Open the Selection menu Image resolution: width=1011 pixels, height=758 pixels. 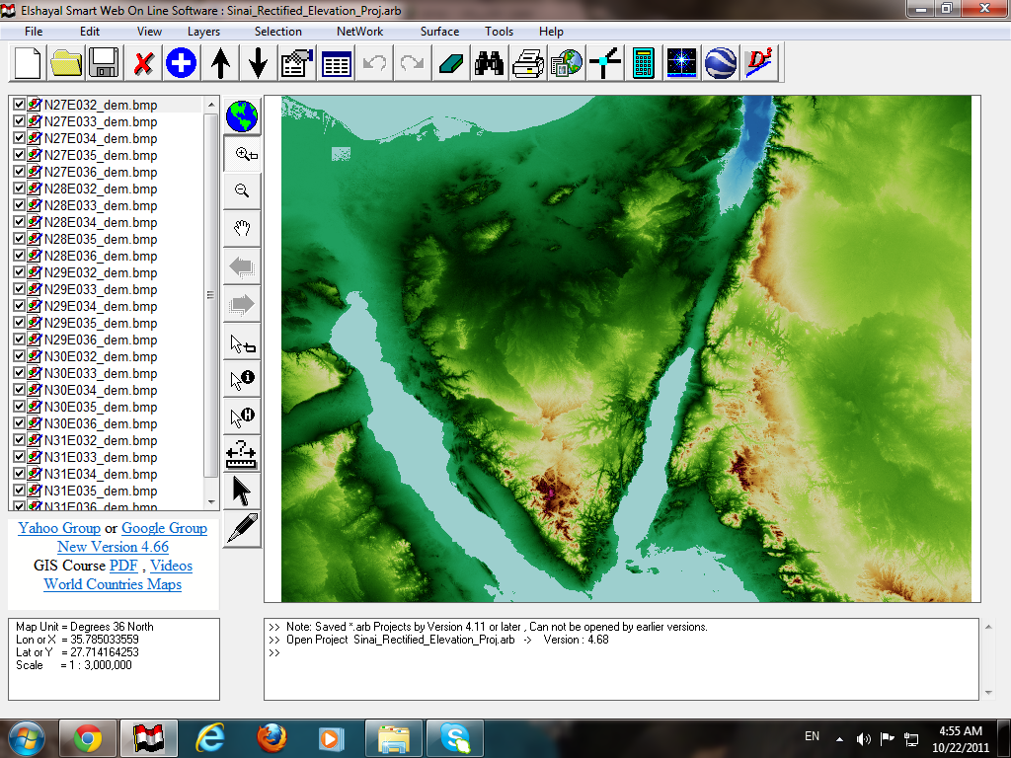pyautogui.click(x=277, y=31)
